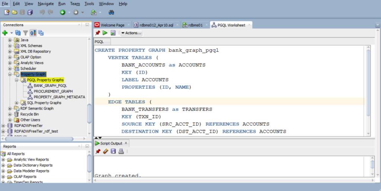Image resolution: width=381 pixels, height=191 pixels.
Task: Expand the SQL Property Graphs node
Action: click(x=16, y=103)
